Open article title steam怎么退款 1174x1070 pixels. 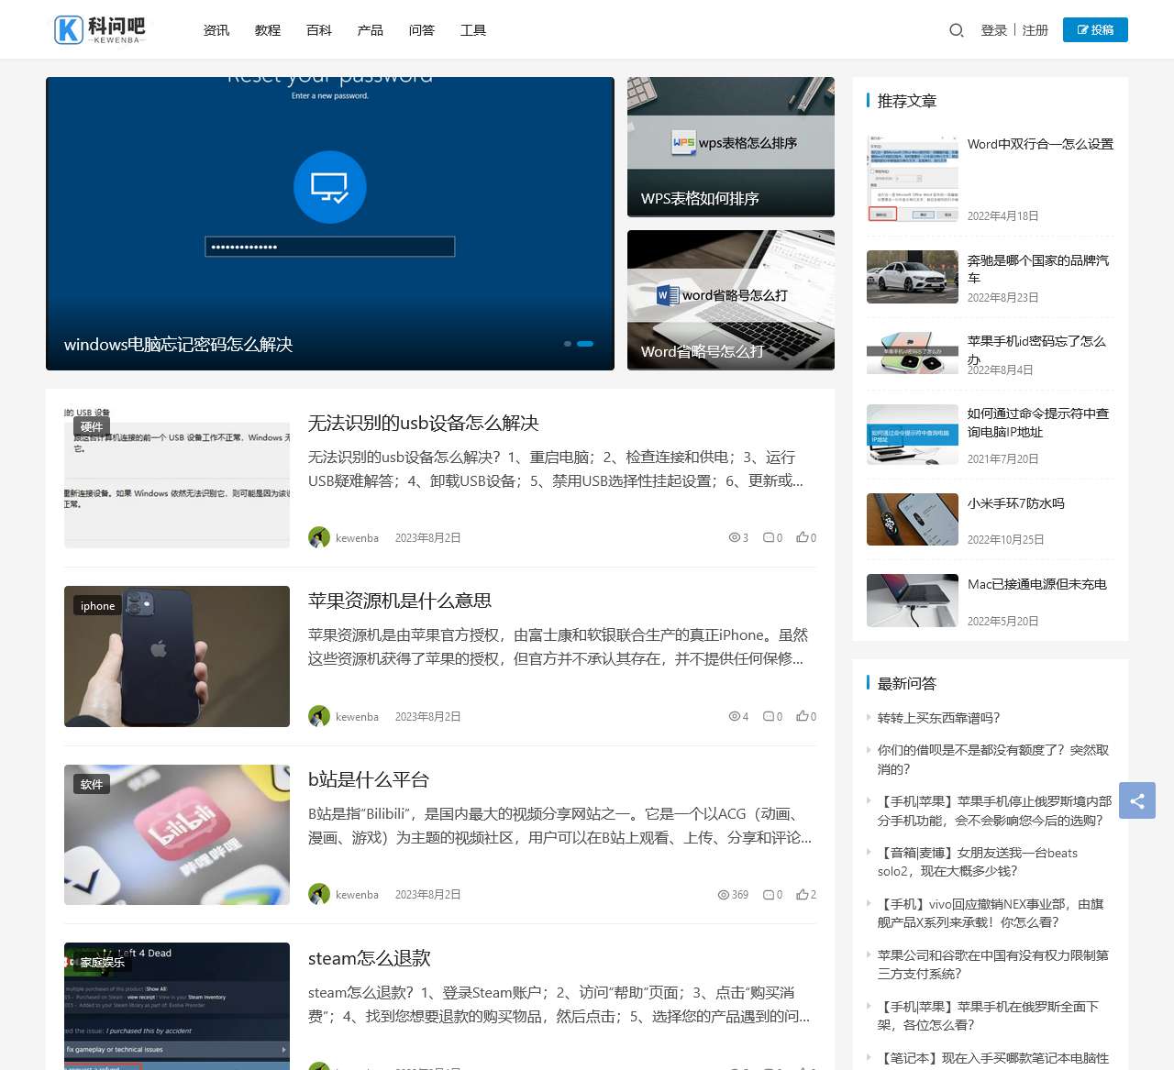[x=370, y=958]
